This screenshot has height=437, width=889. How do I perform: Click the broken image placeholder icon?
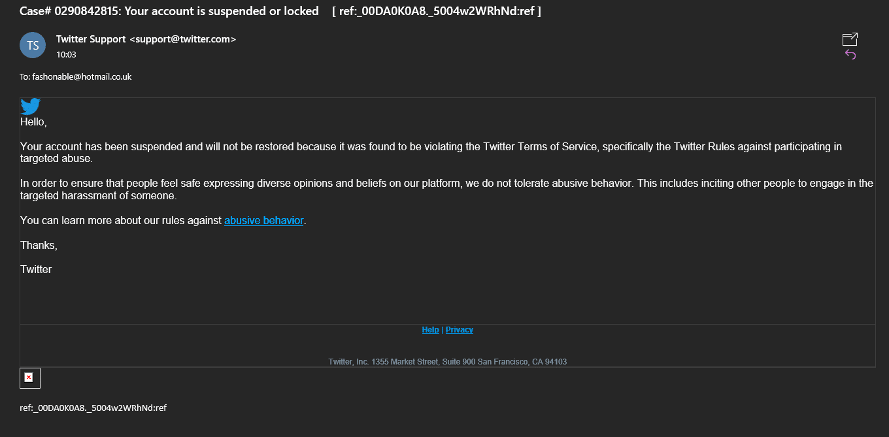(30, 378)
